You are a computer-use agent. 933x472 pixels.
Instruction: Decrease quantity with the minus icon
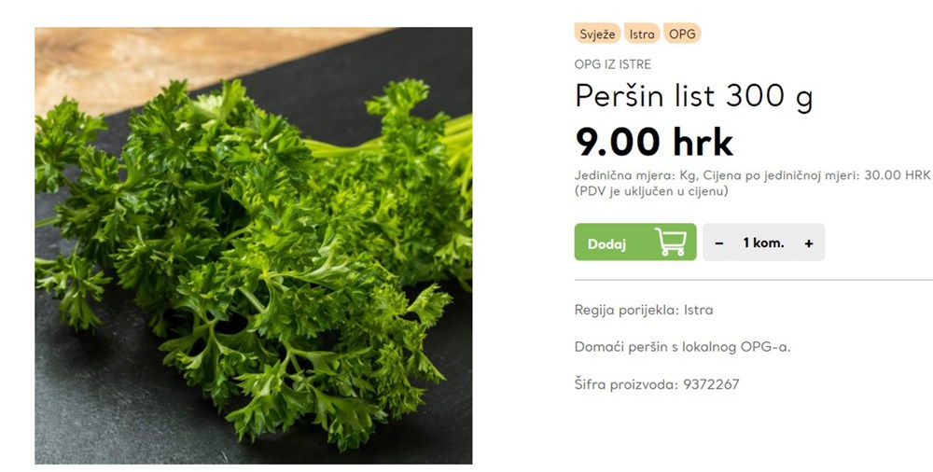718,243
